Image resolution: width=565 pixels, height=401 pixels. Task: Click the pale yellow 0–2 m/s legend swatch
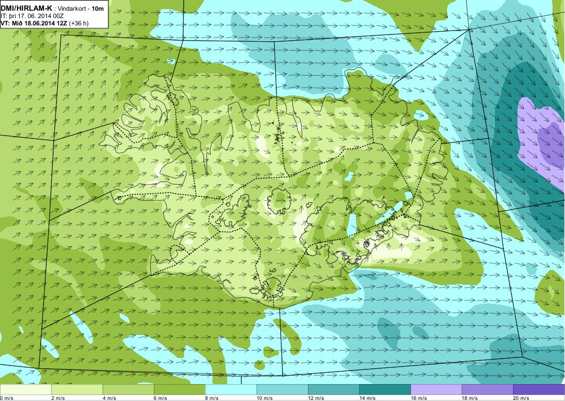25,390
